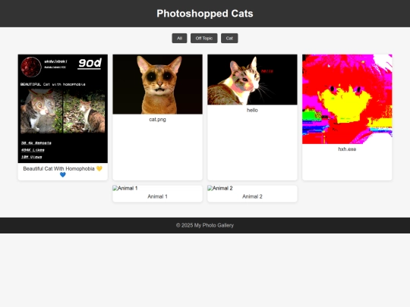Click the hello caption text
The image size is (410, 307).
pyautogui.click(x=252, y=110)
